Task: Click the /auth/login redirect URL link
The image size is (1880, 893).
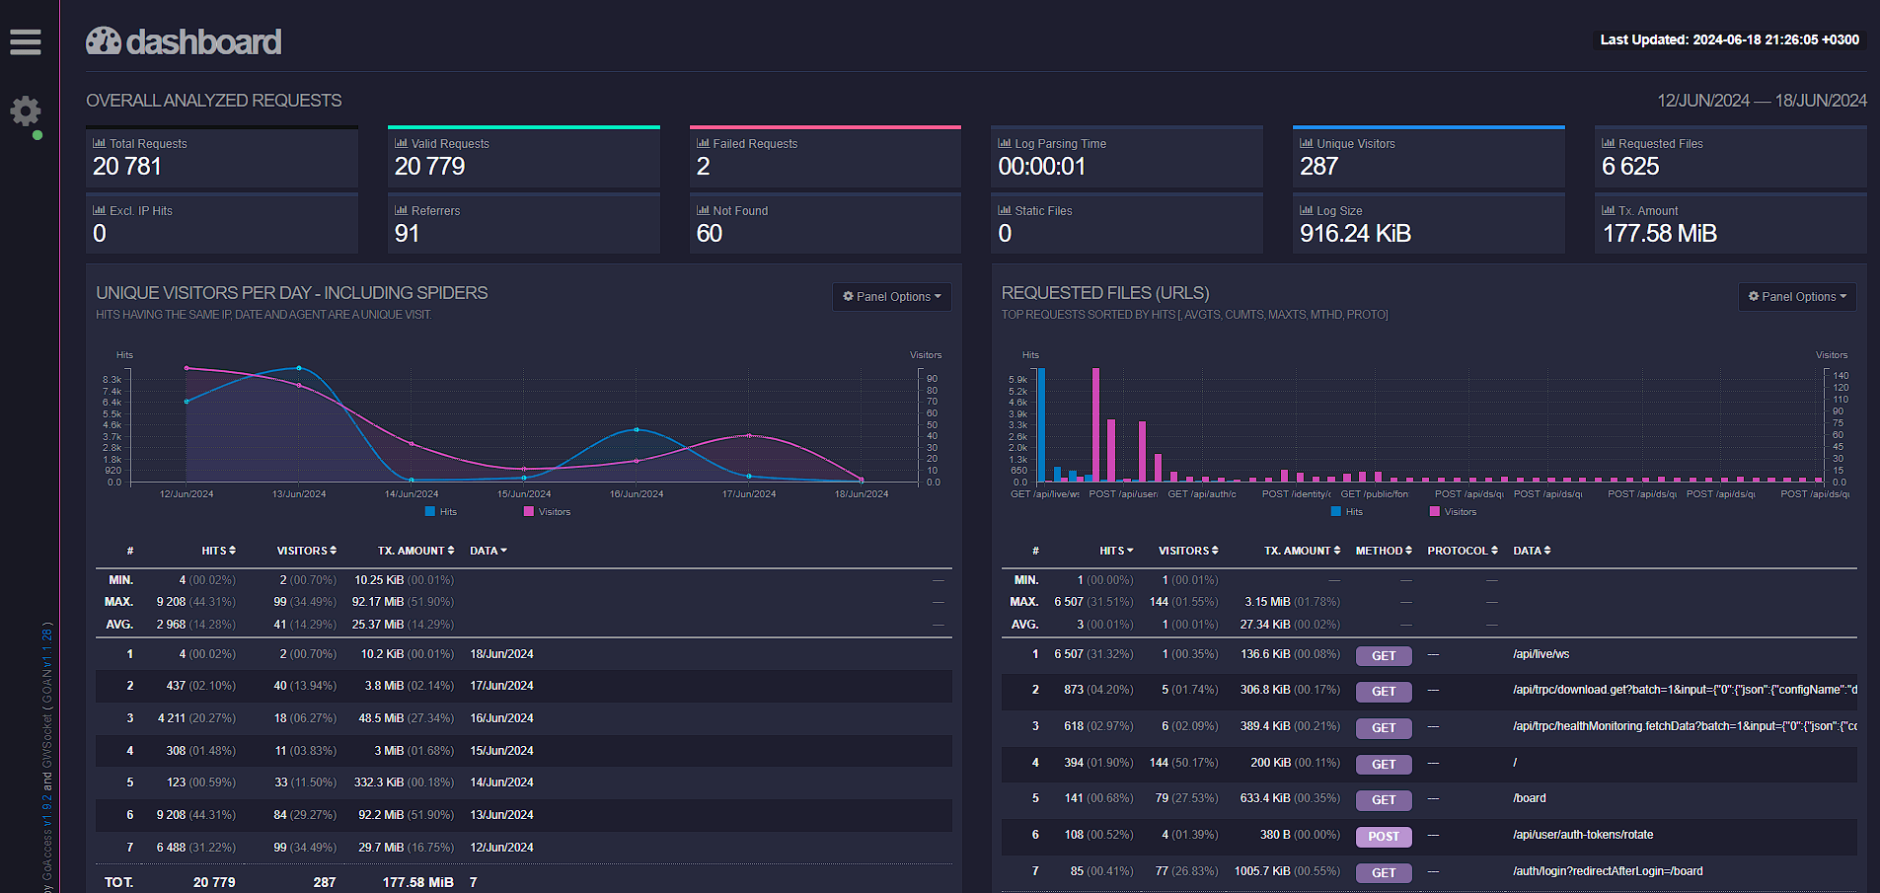Action: (1607, 870)
